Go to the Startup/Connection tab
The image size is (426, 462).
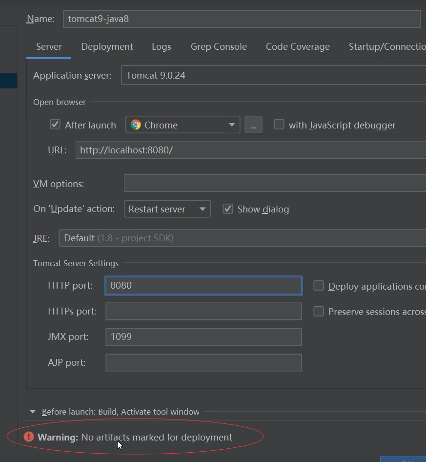pyautogui.click(x=387, y=46)
